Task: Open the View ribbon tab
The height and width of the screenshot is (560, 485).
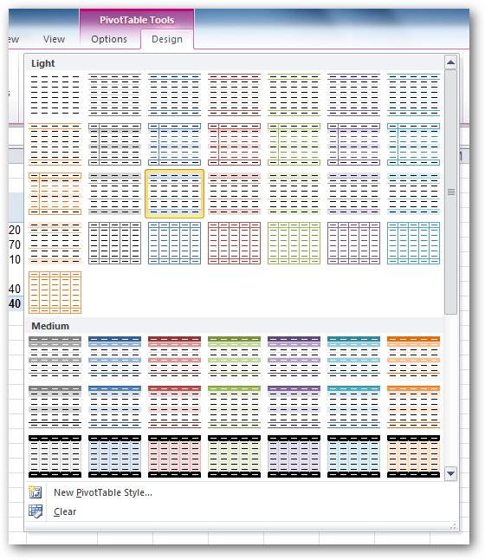Action: tap(55, 39)
